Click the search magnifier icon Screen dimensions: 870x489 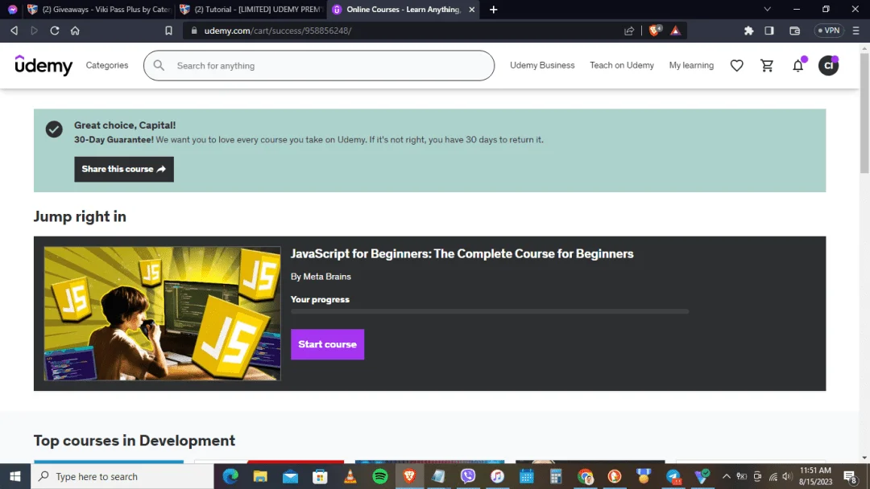click(x=159, y=65)
